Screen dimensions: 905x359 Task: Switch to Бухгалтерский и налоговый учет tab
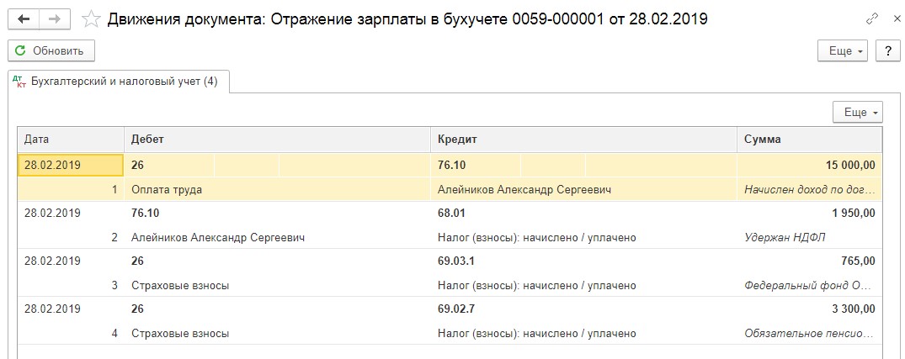[118, 82]
